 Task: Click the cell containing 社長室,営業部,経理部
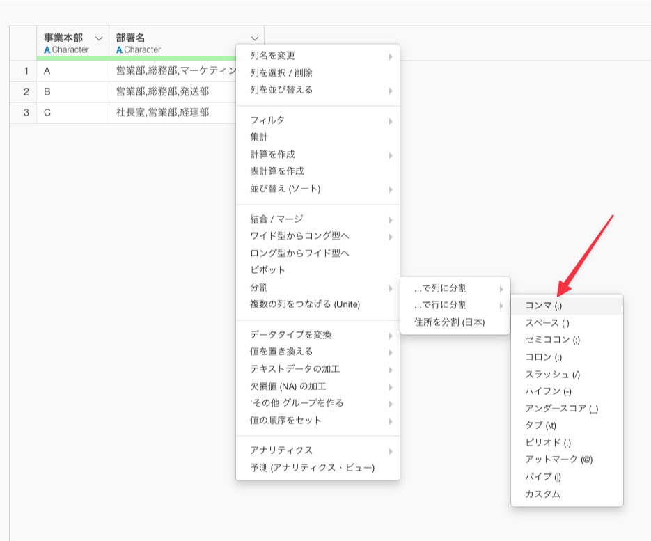tap(162, 112)
